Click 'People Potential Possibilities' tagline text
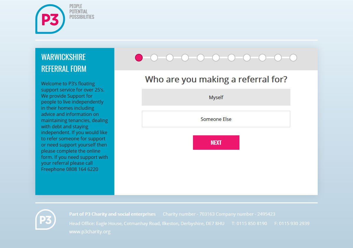 point(82,11)
